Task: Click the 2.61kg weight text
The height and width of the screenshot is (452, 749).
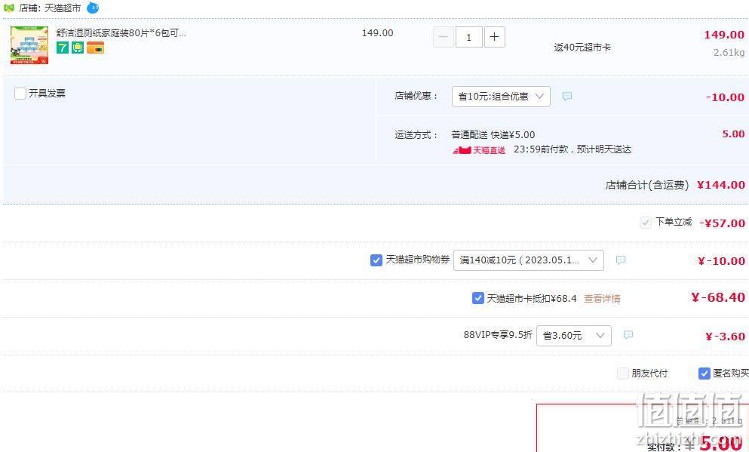Action: pos(729,53)
